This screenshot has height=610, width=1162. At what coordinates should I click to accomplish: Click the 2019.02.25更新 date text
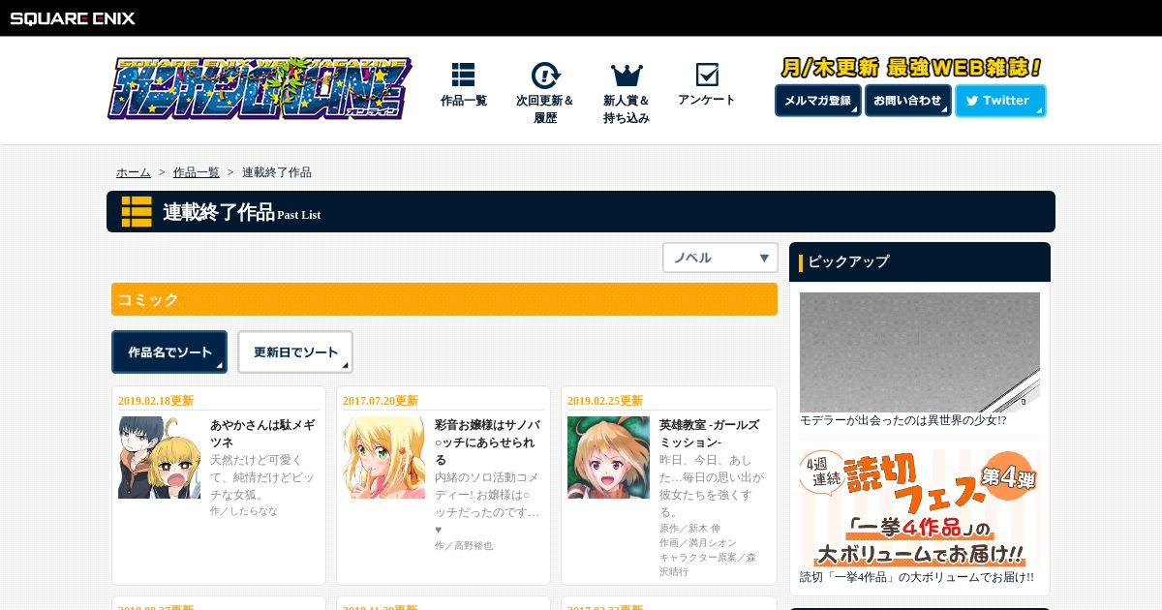click(x=605, y=401)
